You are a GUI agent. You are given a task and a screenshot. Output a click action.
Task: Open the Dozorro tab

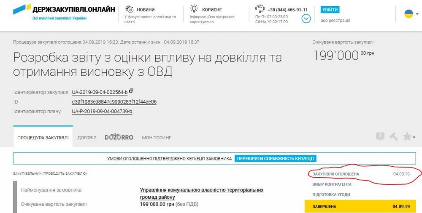coord(119,137)
